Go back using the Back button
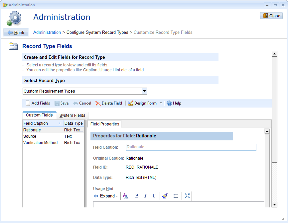 pos(16,33)
